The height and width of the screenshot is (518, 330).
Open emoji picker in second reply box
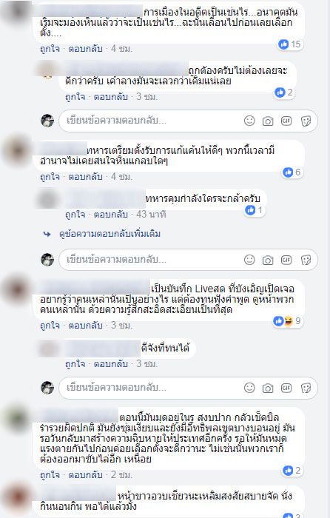click(x=249, y=260)
